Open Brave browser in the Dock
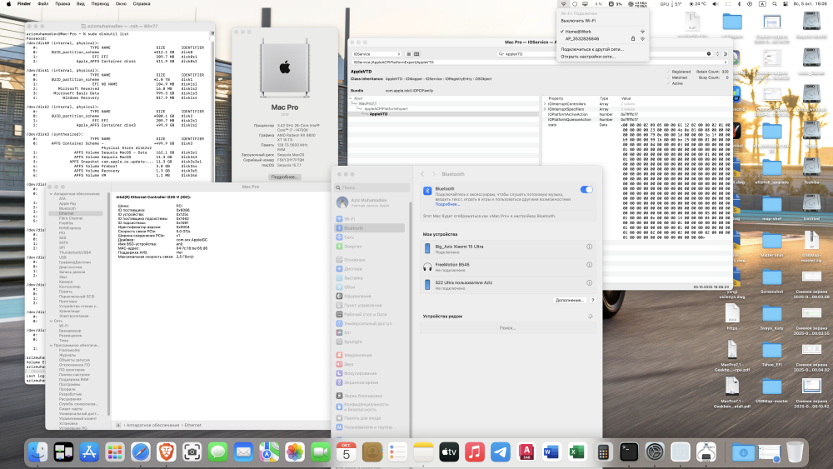The width and height of the screenshot is (833, 469). (167, 452)
